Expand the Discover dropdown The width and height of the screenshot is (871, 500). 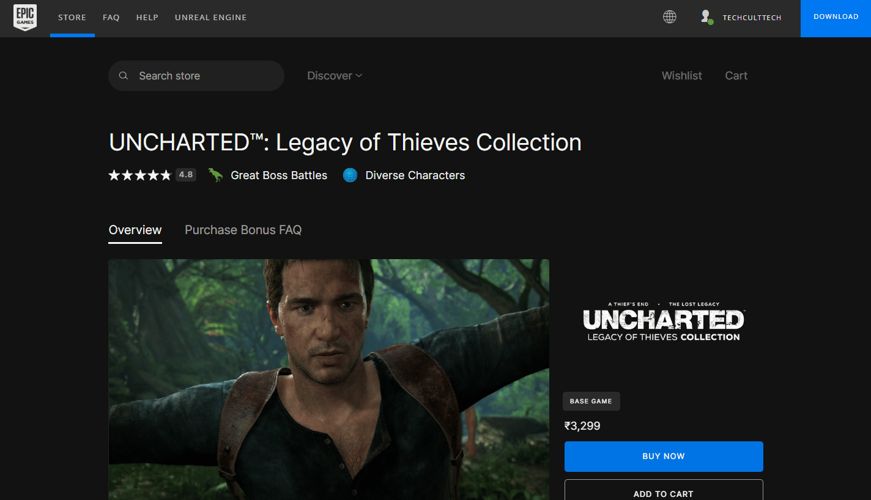pos(335,76)
